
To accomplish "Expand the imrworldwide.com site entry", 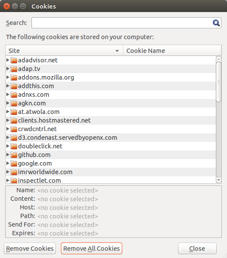I will point(8,172).
